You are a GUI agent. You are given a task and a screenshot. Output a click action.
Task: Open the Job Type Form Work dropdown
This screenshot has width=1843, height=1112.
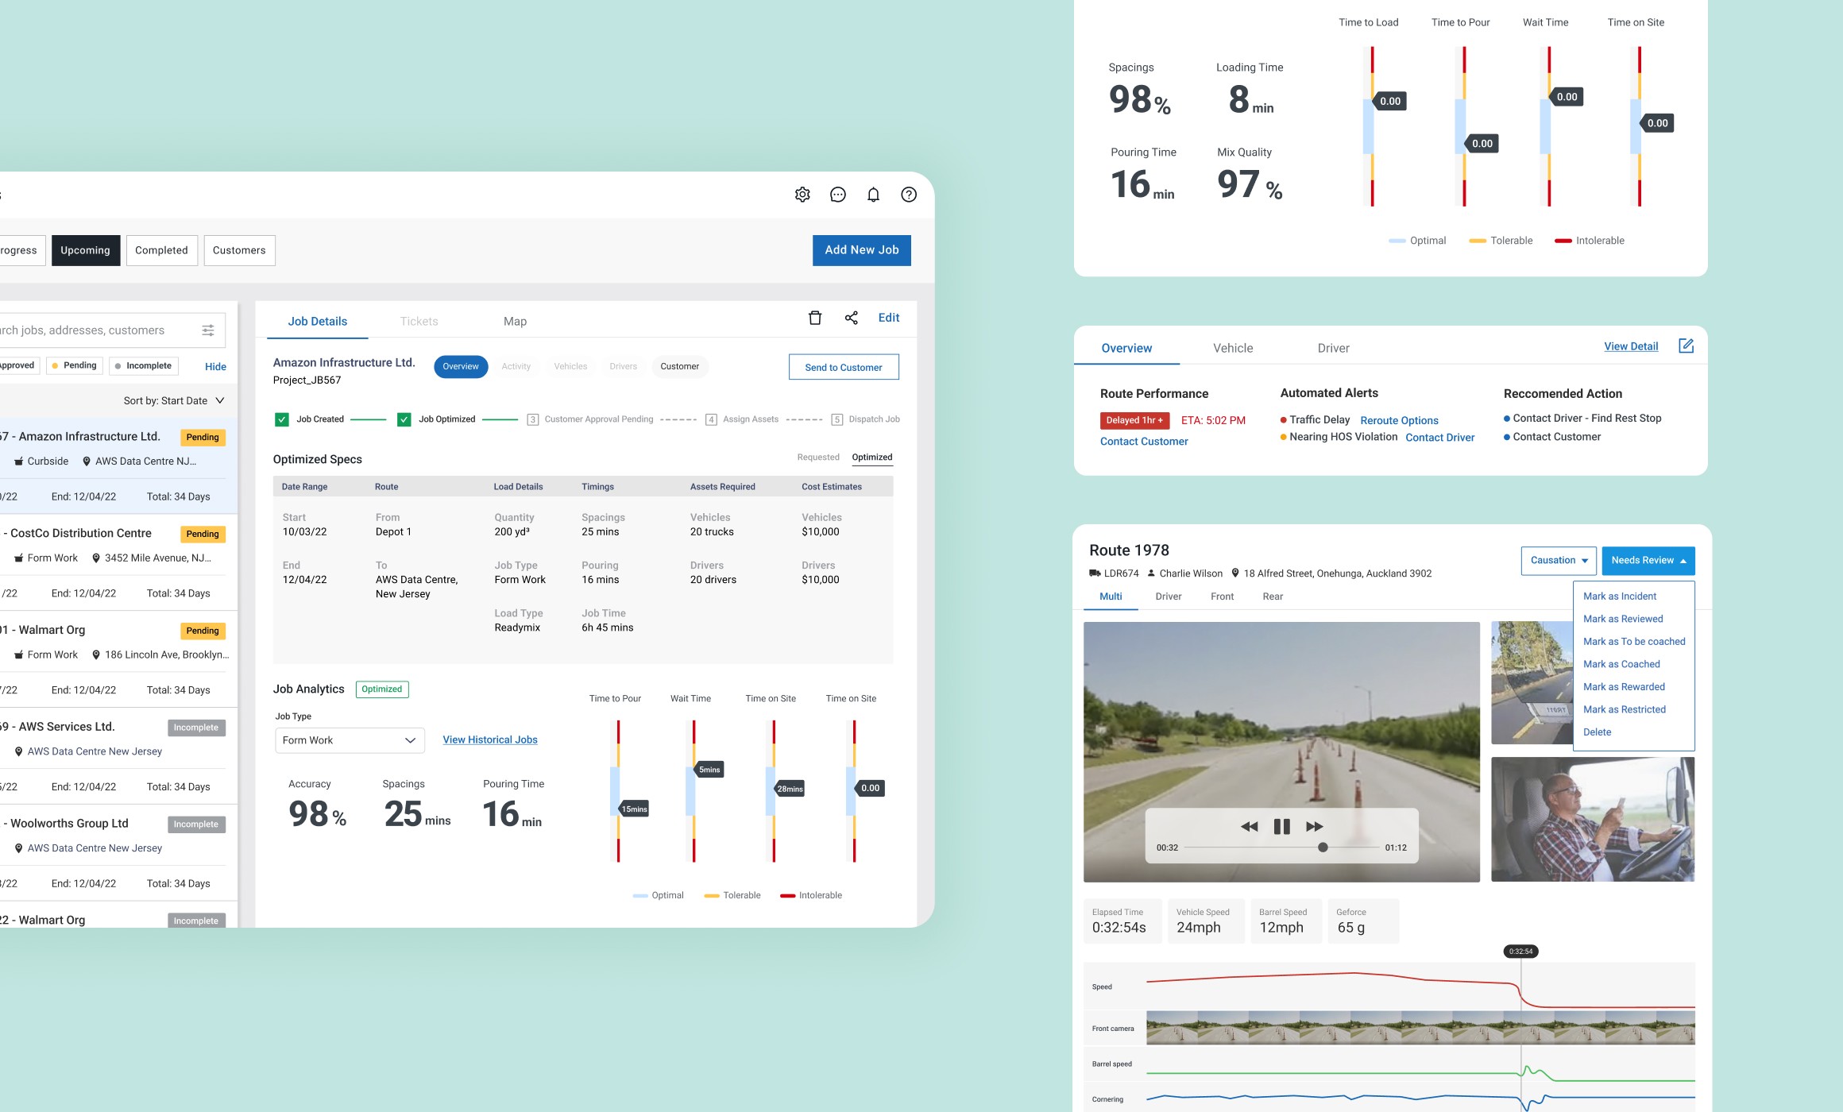(350, 740)
